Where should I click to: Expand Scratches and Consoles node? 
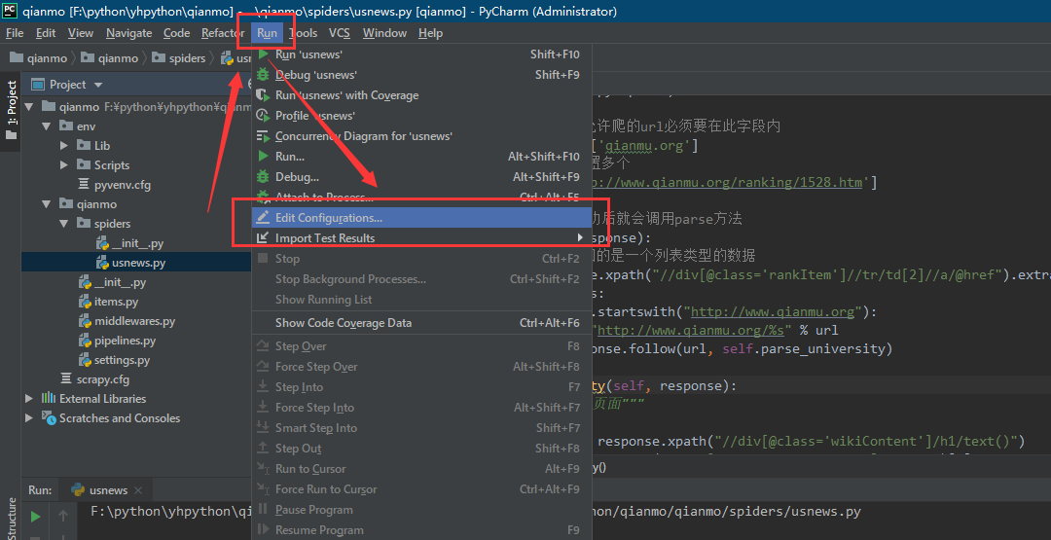[29, 418]
